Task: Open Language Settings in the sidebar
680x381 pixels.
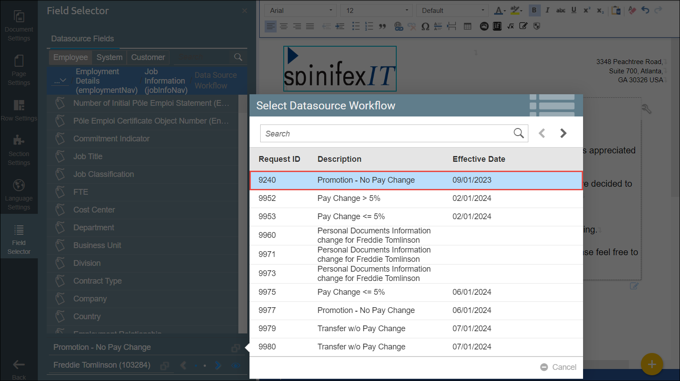Action: [19, 195]
